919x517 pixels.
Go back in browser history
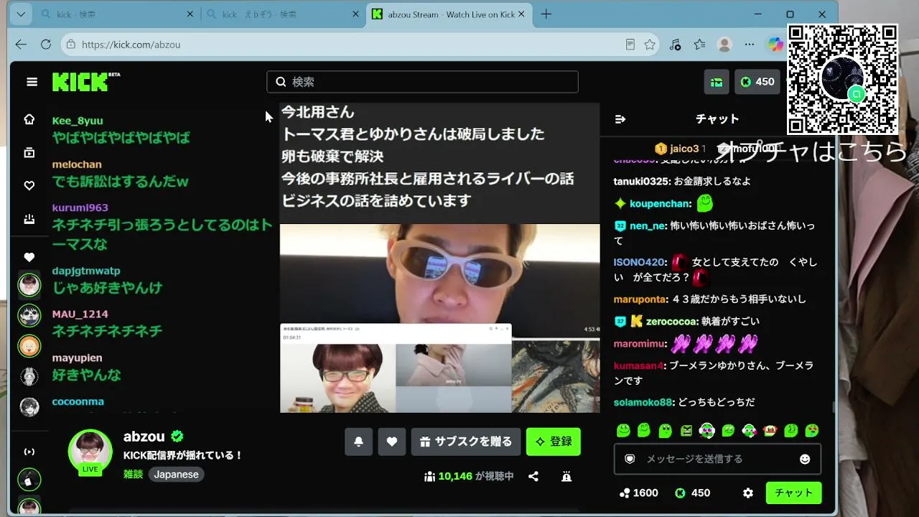click(21, 45)
